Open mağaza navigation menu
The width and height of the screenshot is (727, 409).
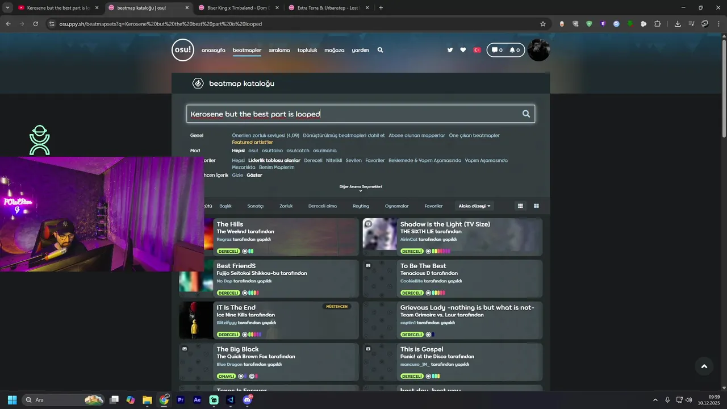(x=334, y=50)
